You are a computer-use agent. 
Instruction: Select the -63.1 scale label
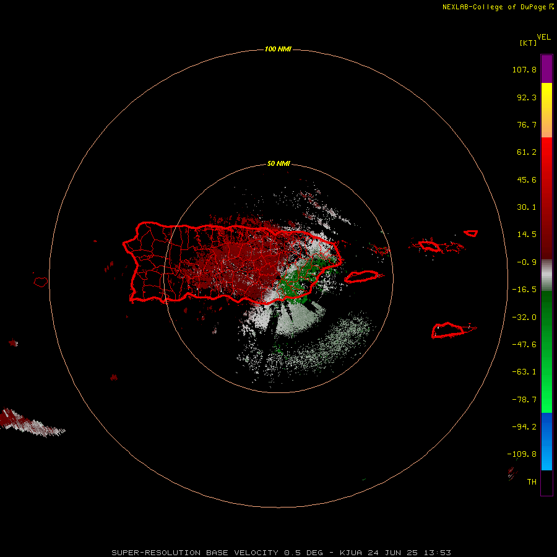click(524, 372)
